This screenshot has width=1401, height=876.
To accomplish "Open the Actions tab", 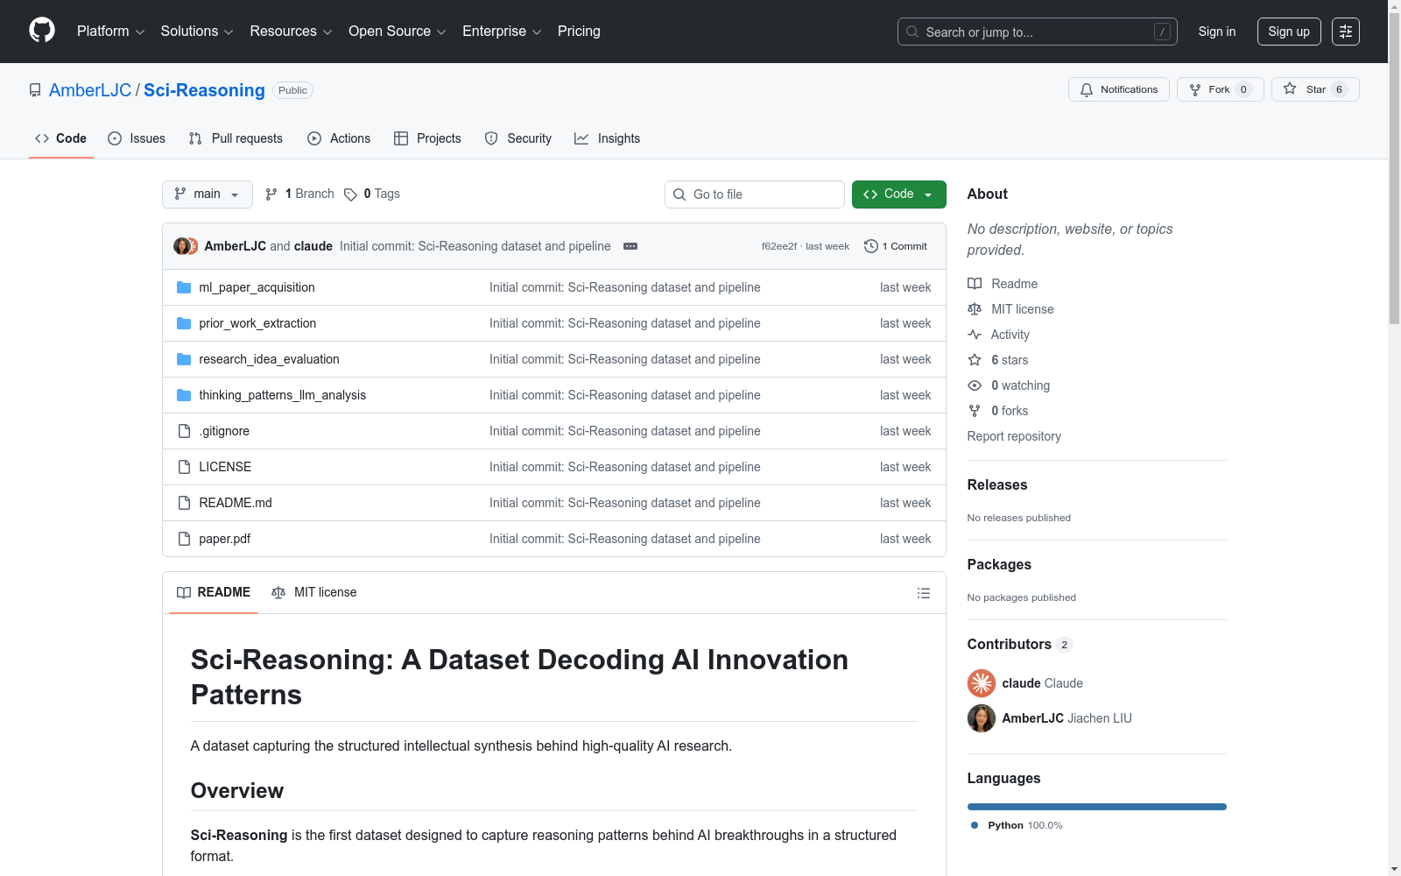I will 339,138.
